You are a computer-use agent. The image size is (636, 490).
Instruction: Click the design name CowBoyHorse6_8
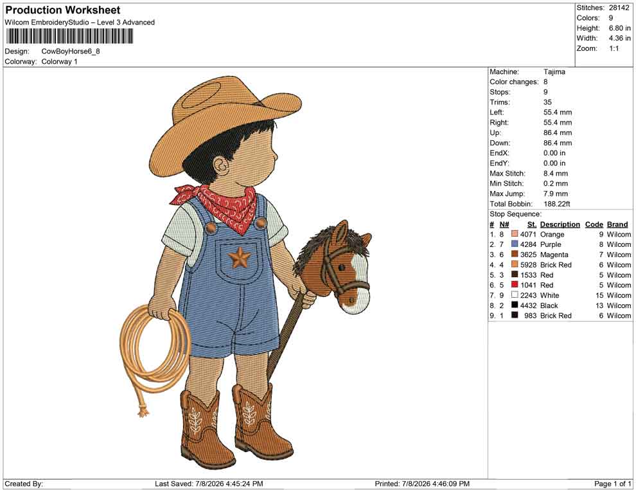coord(71,51)
